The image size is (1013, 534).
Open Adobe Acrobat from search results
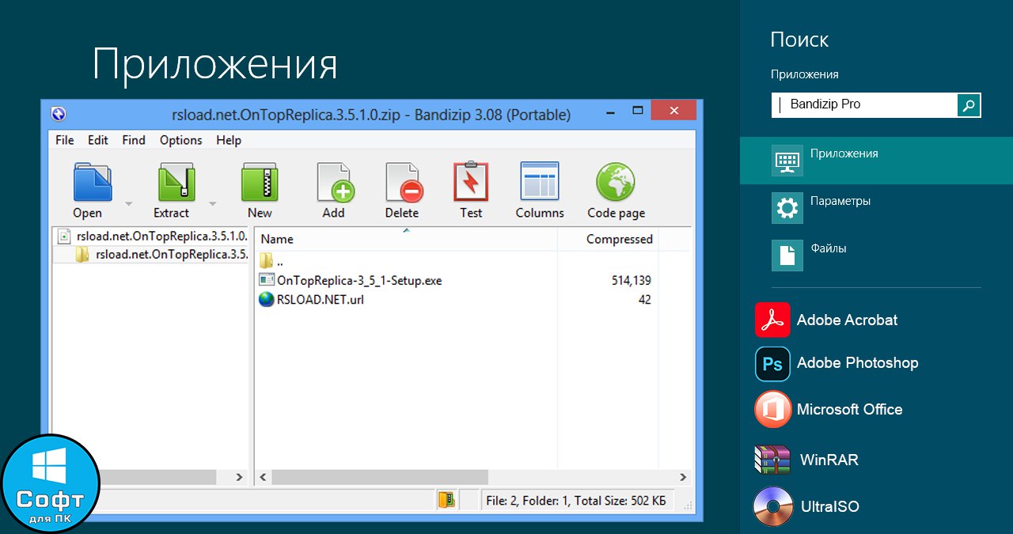coord(827,320)
